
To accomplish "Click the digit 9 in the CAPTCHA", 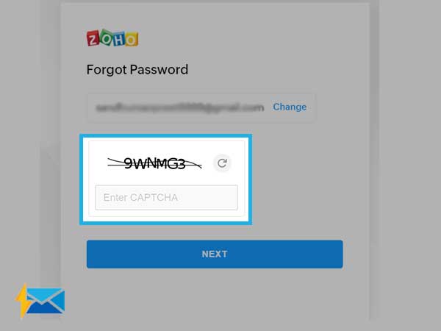I will click(x=128, y=163).
